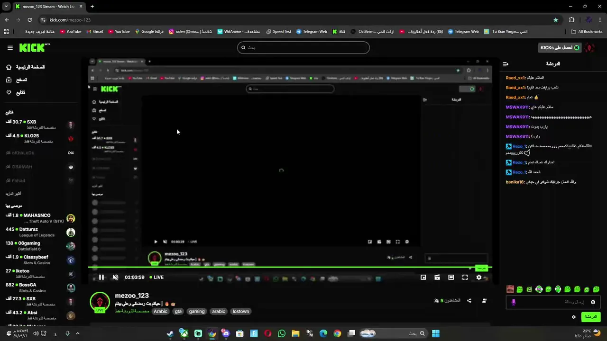Open the profile avatar menu top right
Image resolution: width=607 pixels, height=341 pixels.
[x=590, y=48]
